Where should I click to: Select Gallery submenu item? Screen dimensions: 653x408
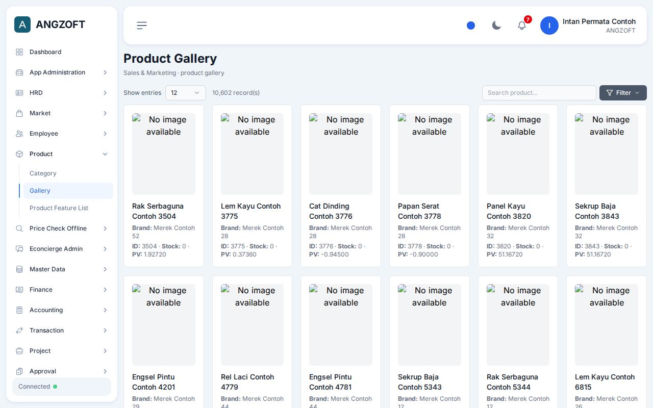[68, 191]
